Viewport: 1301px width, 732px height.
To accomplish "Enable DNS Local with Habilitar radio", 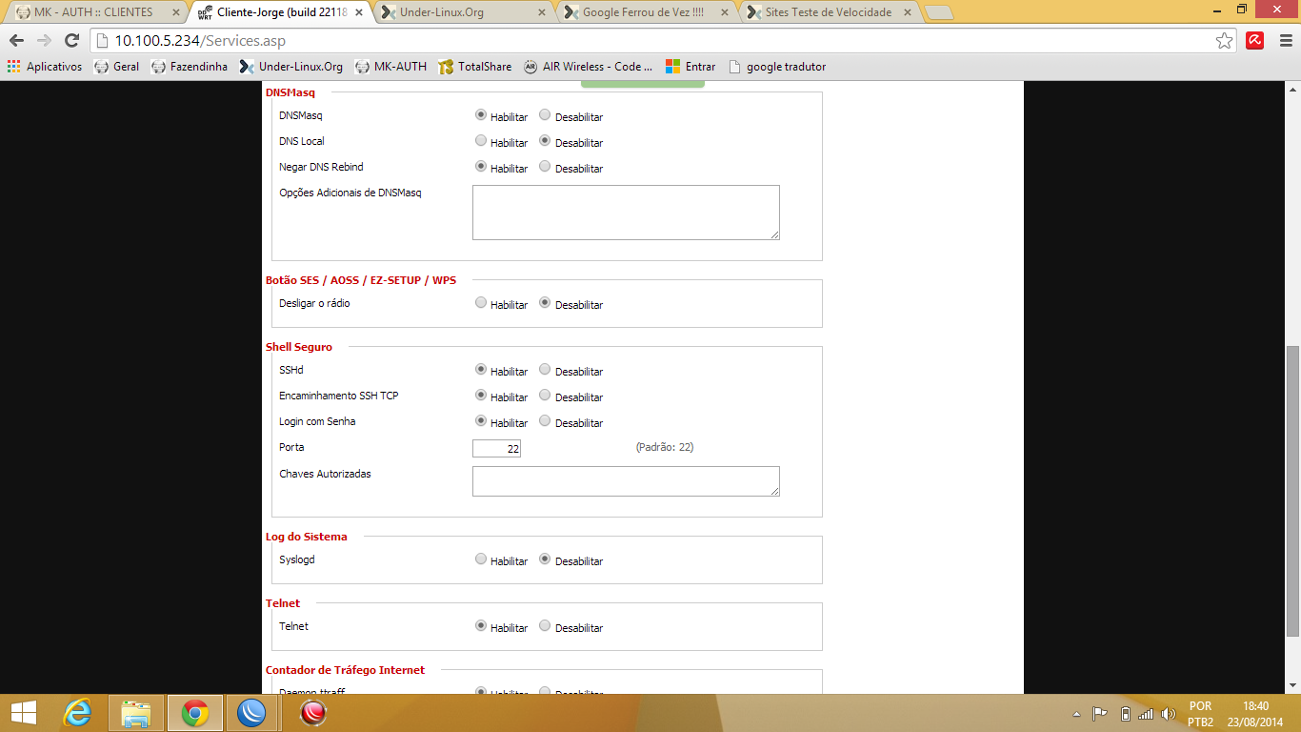I will [x=481, y=141].
